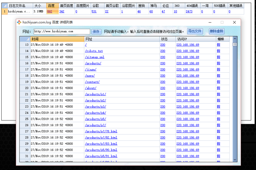This screenshot has width=256, height=170.
Task: Click the 假 spider link in row 16
Action: coord(219,63)
